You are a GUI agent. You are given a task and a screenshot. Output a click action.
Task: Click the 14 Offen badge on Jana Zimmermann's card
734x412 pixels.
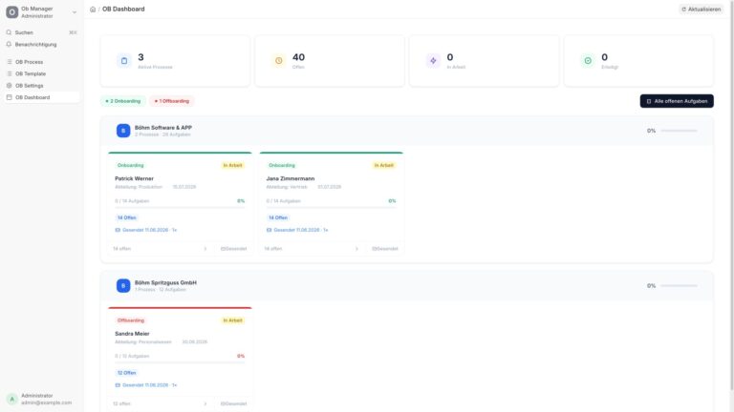tap(277, 217)
